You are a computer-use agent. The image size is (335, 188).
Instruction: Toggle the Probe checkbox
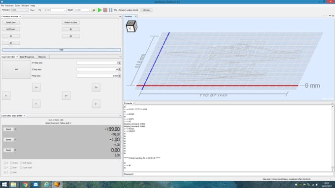pyautogui.click(x=11, y=163)
